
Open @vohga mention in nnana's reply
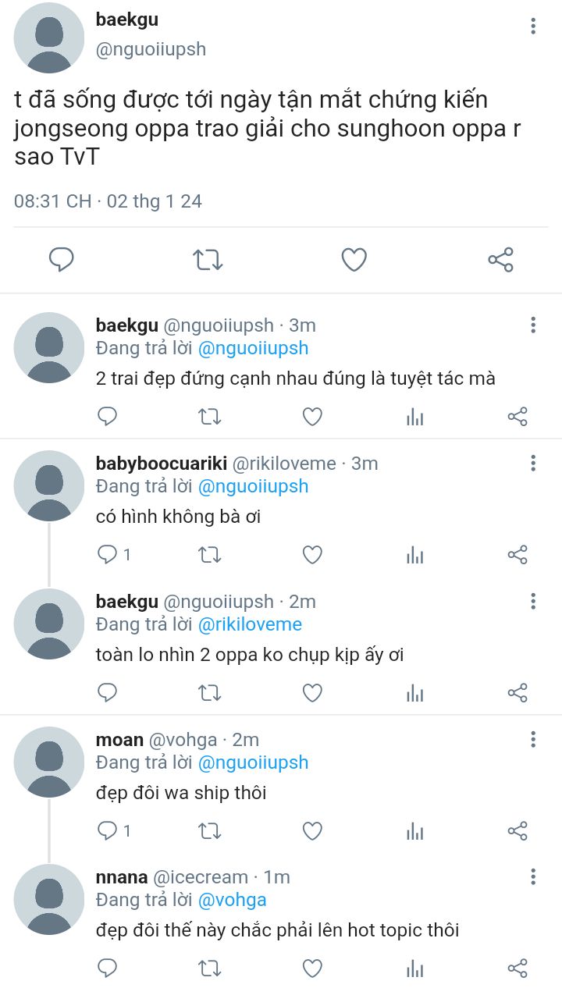tap(232, 900)
